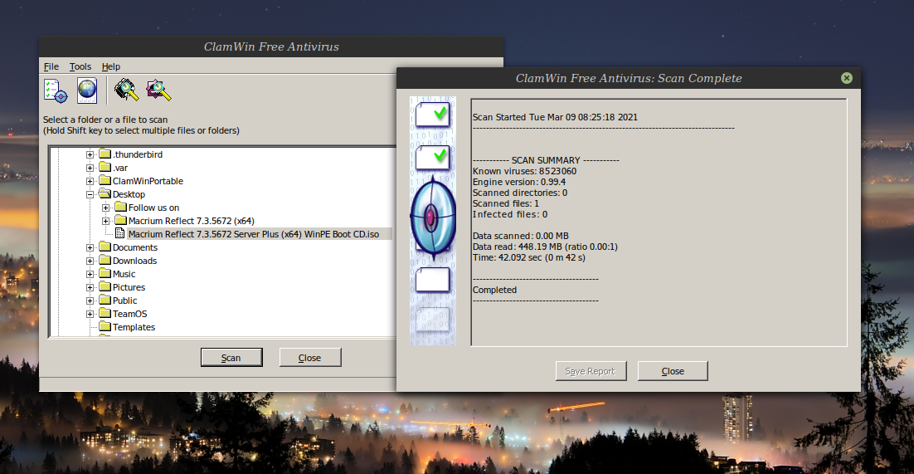Close the main ClamWin window via Close button
Screen dimensions: 914x474
[310, 358]
